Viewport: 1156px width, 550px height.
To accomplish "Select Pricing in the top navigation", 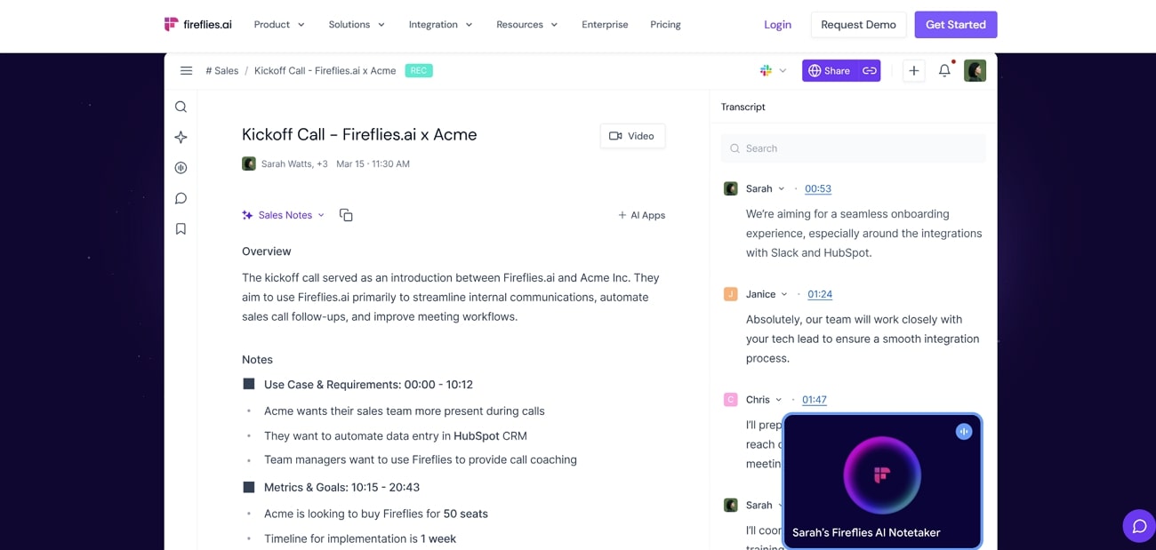I will tap(665, 24).
